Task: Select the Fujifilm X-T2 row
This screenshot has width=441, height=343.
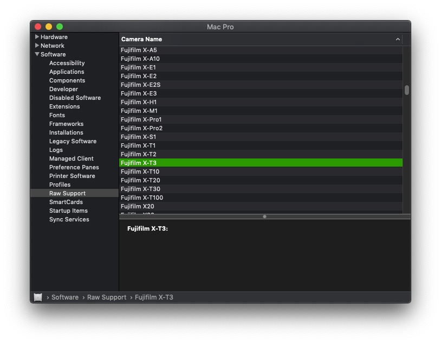Action: pos(261,154)
